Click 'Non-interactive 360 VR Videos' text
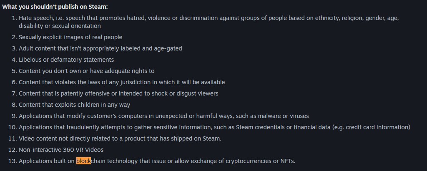The image size is (427, 171). 61,150
